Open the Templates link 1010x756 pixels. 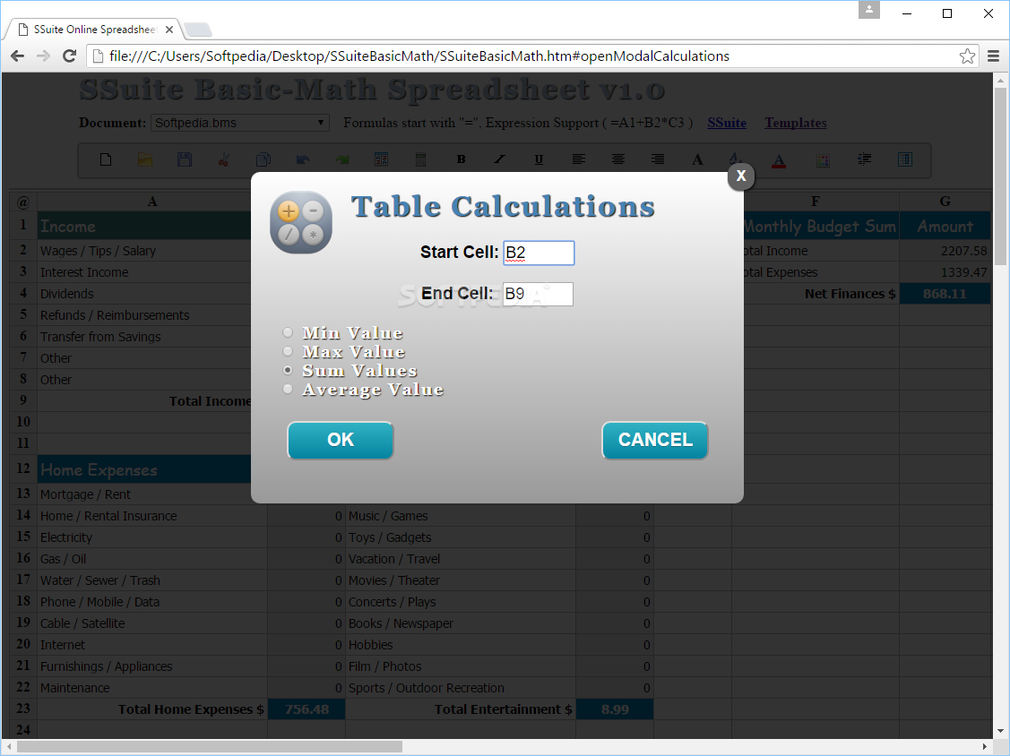[796, 123]
